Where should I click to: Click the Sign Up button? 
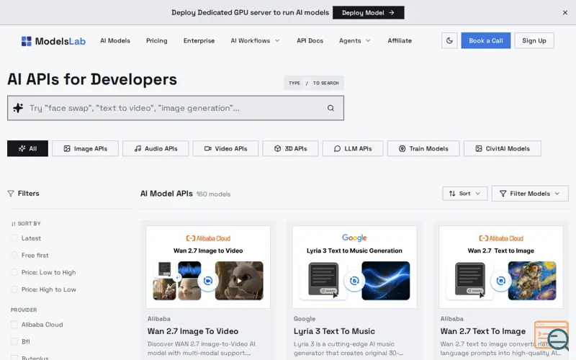(x=534, y=41)
